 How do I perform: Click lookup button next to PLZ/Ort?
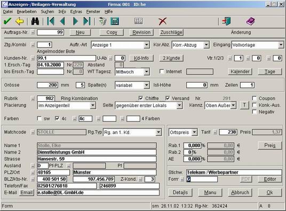[x=33, y=173]
